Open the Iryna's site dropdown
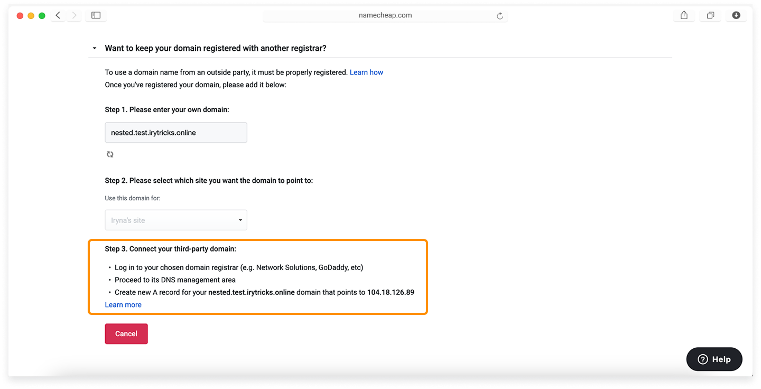The image size is (761, 389). [x=176, y=220]
